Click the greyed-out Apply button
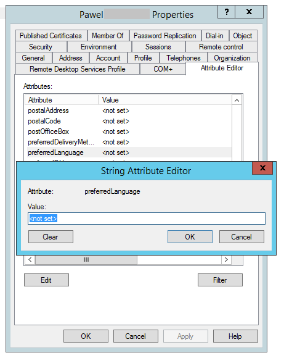This screenshot has width=284, height=358. pos(185,336)
